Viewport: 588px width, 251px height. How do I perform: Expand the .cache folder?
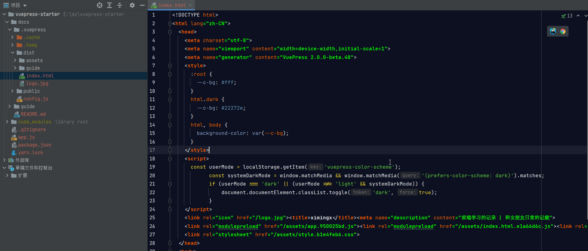pyautogui.click(x=12, y=37)
